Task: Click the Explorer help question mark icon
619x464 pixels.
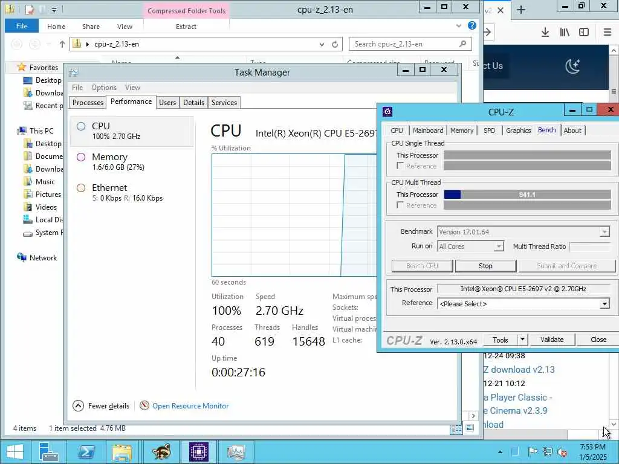Action: coord(472,25)
